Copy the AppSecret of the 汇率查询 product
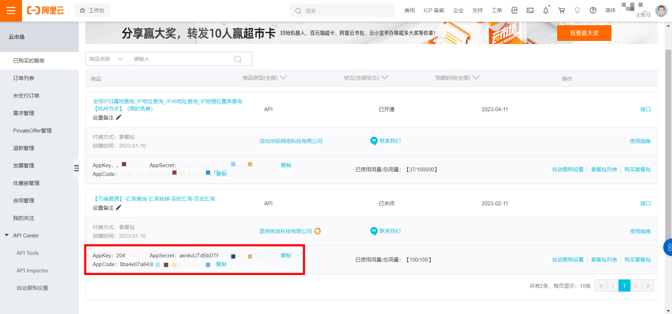Image resolution: width=672 pixels, height=314 pixels. (x=286, y=256)
